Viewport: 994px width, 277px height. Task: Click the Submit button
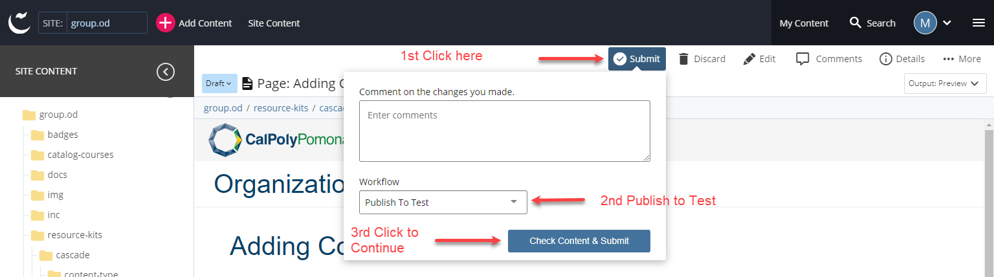tap(637, 59)
